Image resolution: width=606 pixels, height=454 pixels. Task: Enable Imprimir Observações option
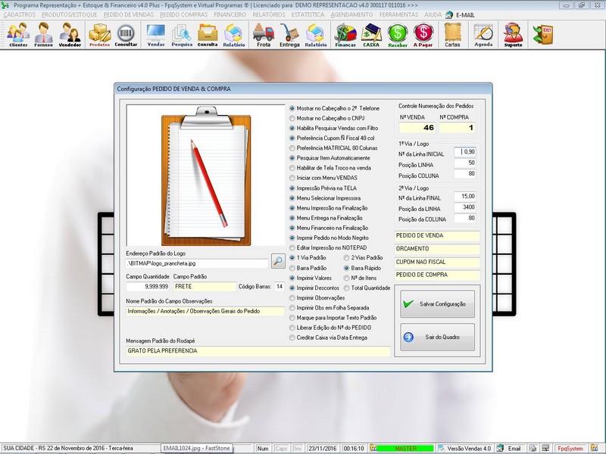pos(293,298)
